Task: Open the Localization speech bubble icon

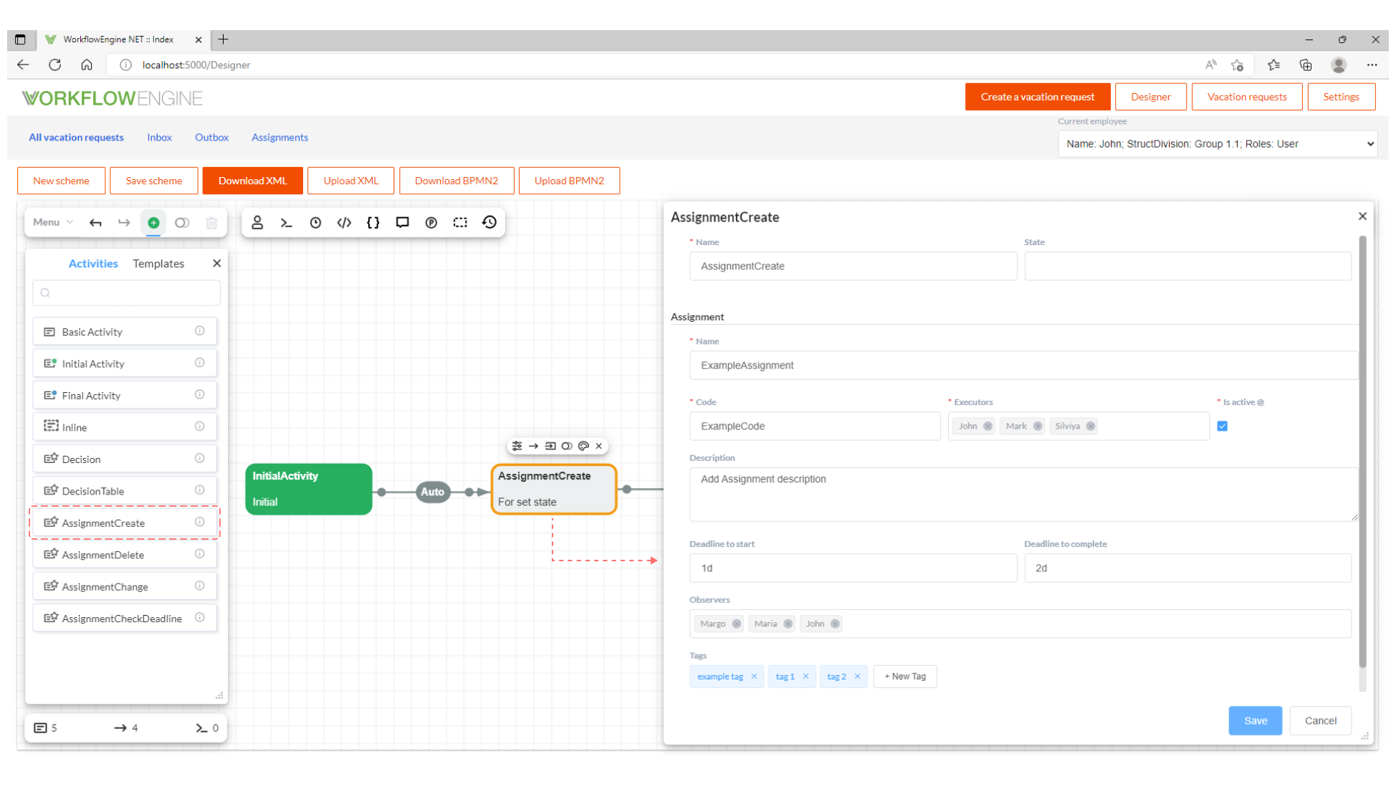Action: coord(402,223)
